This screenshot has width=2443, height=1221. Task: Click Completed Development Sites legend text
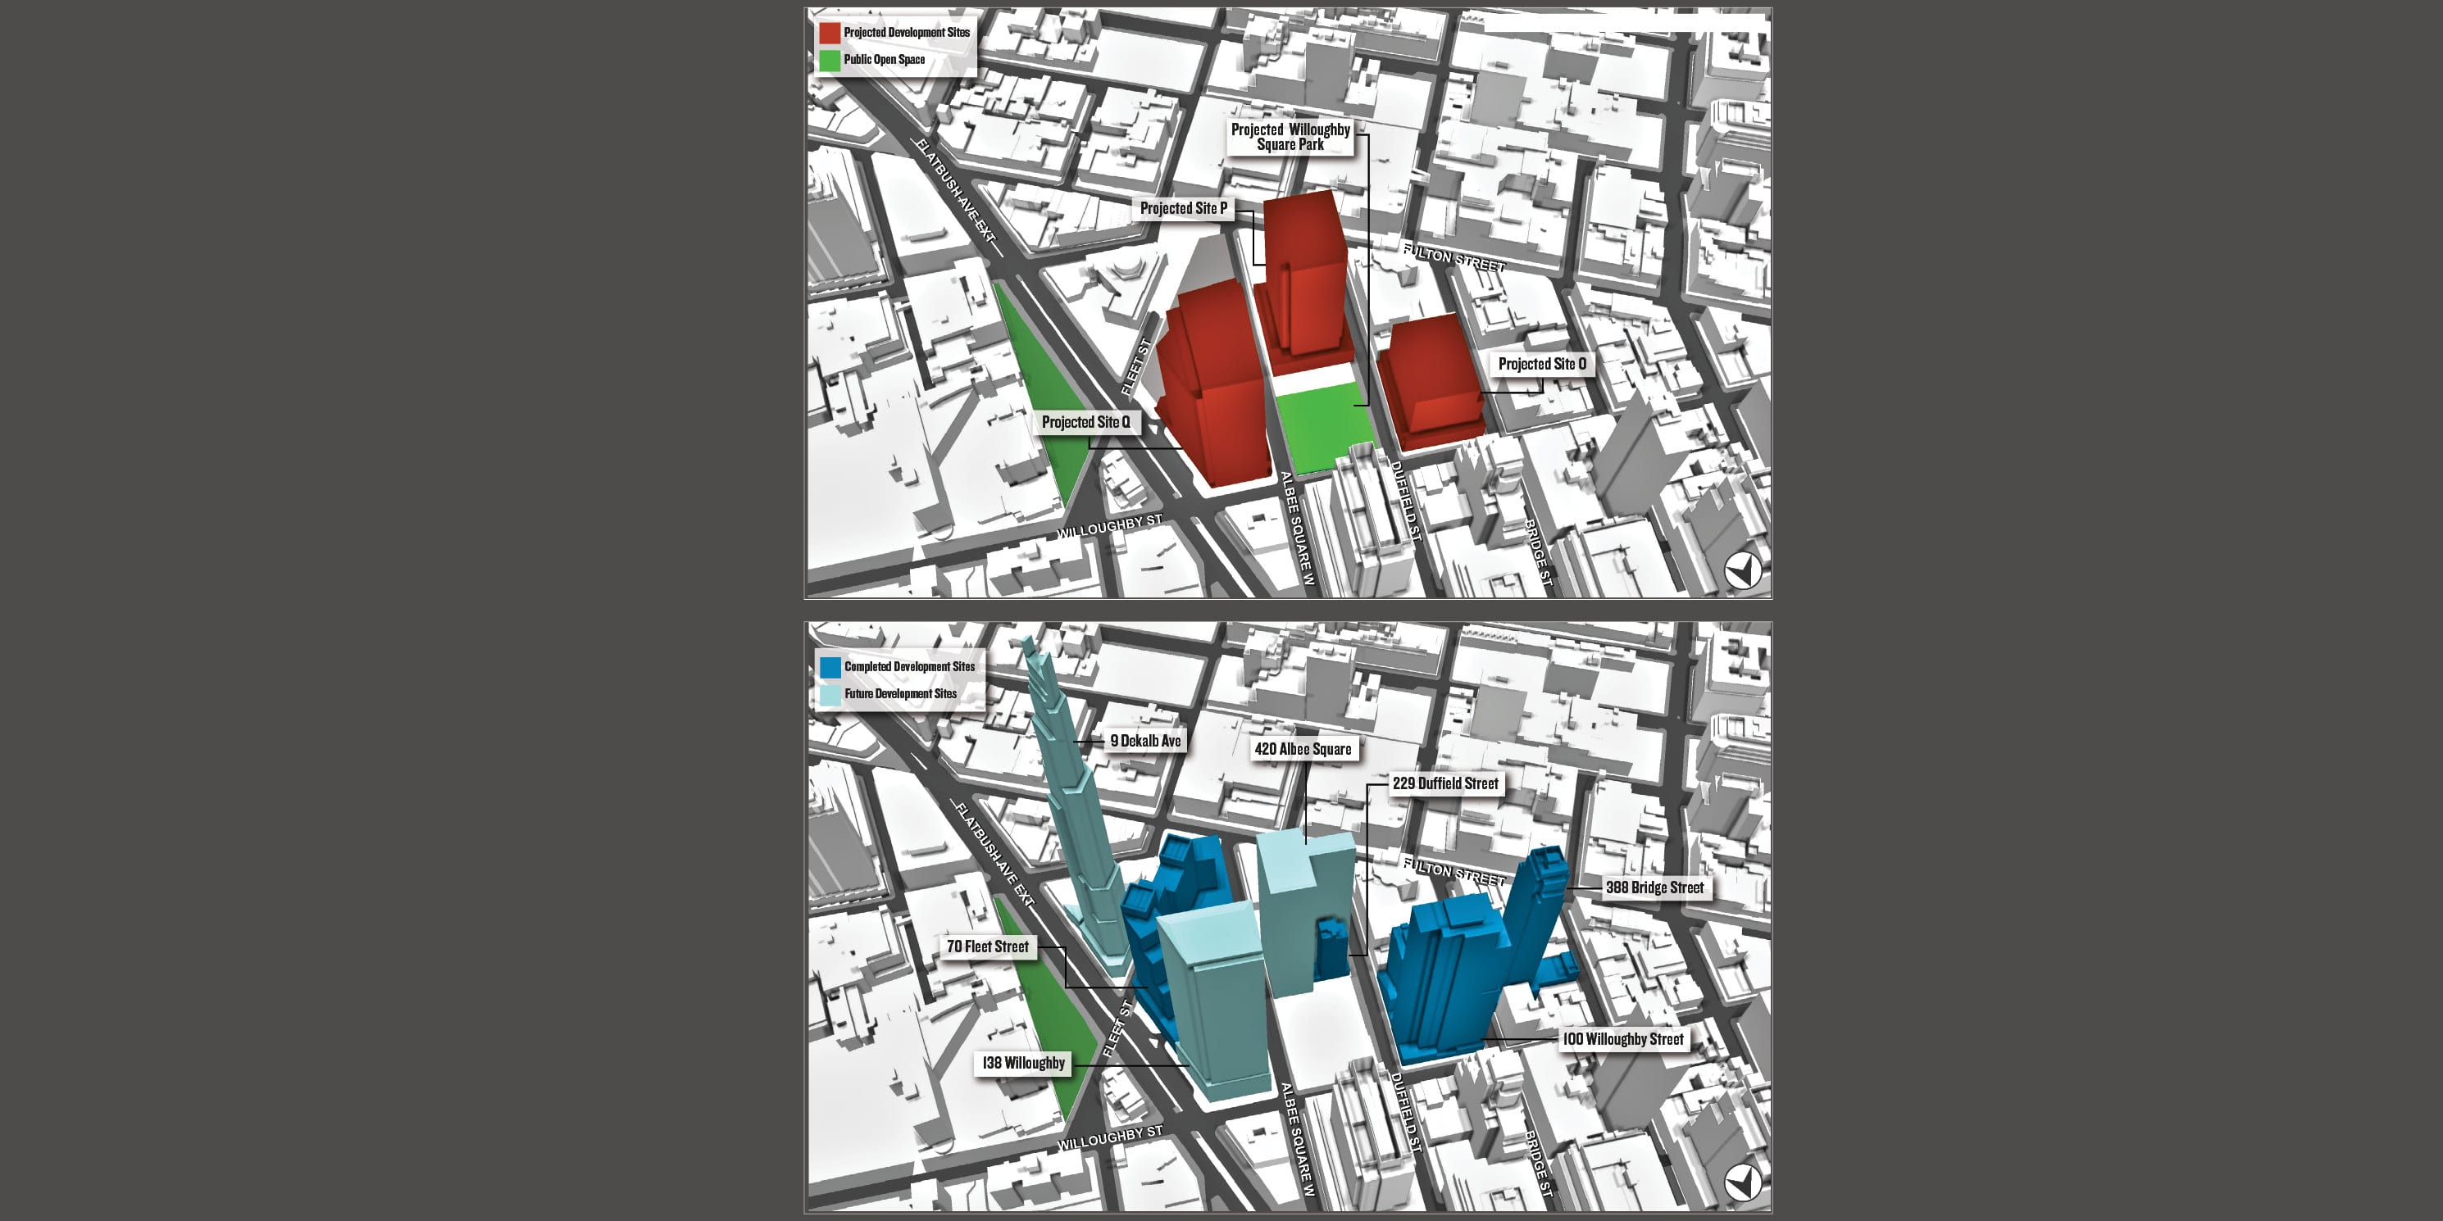[x=909, y=666]
